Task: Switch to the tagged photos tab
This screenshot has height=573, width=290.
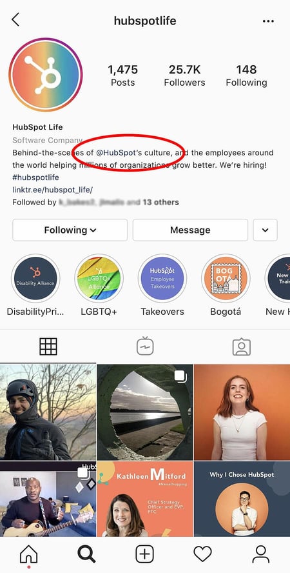Action: coord(242,347)
